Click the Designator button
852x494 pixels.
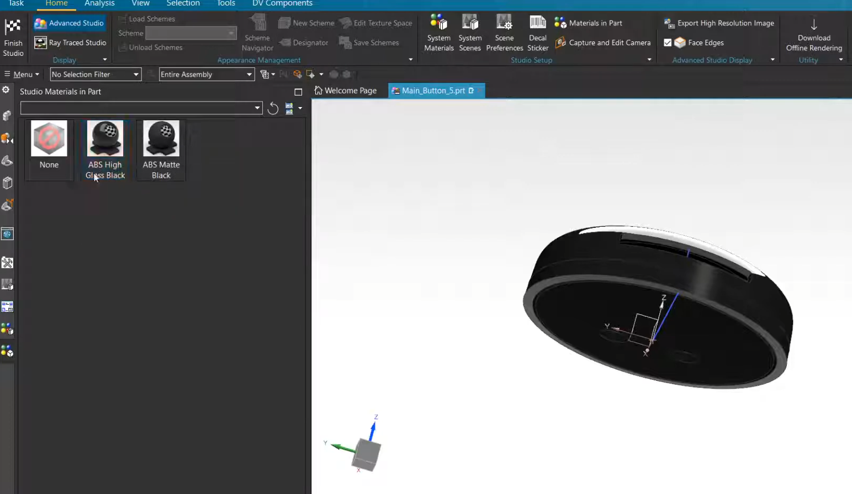click(x=304, y=43)
